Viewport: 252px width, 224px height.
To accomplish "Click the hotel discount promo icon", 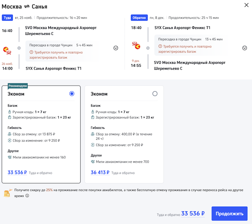I will tap(7, 193).
